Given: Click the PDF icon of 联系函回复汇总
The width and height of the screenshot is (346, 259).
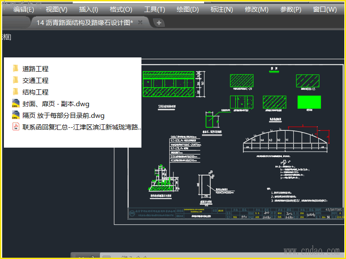Looking at the screenshot, I should coord(16,127).
